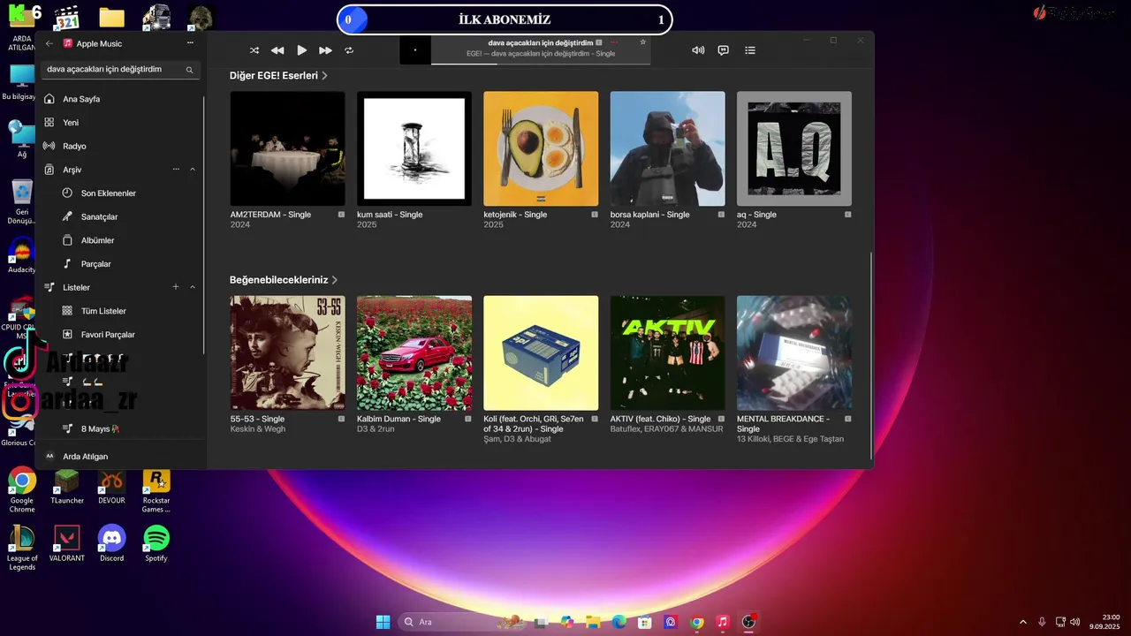This screenshot has height=636, width=1131.
Task: Open the 55-53 single cover
Action: pyautogui.click(x=287, y=352)
